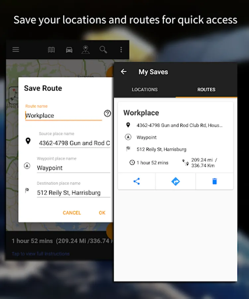Viewport: 249px width, 299px height.
Task: Tap the folded map icon in toolbar
Action: coord(51,50)
